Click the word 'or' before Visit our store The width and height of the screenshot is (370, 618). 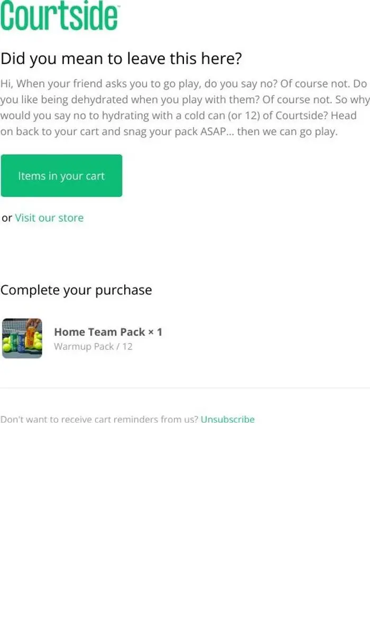click(7, 218)
